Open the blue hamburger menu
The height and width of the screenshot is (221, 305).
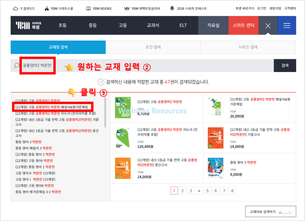point(287,26)
